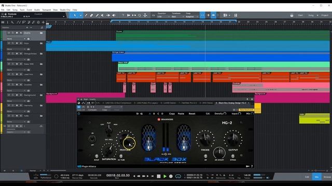Open Adlib track folder icon
This screenshot has width=332, height=186.
pos(41,116)
